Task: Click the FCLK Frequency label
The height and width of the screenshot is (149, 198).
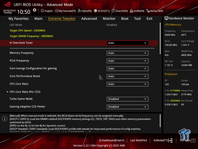Action: (x=19, y=61)
